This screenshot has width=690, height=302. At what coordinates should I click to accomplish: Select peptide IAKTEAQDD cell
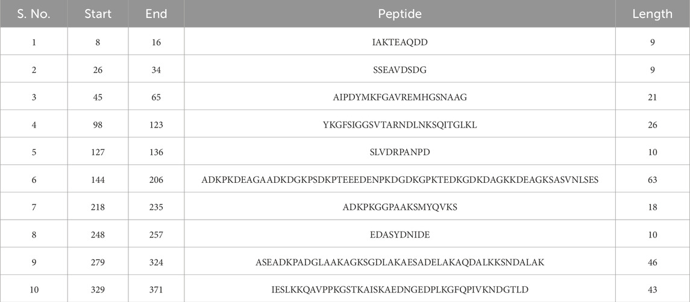(400, 43)
